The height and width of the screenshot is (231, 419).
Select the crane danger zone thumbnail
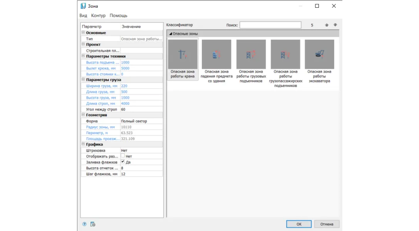(x=183, y=54)
